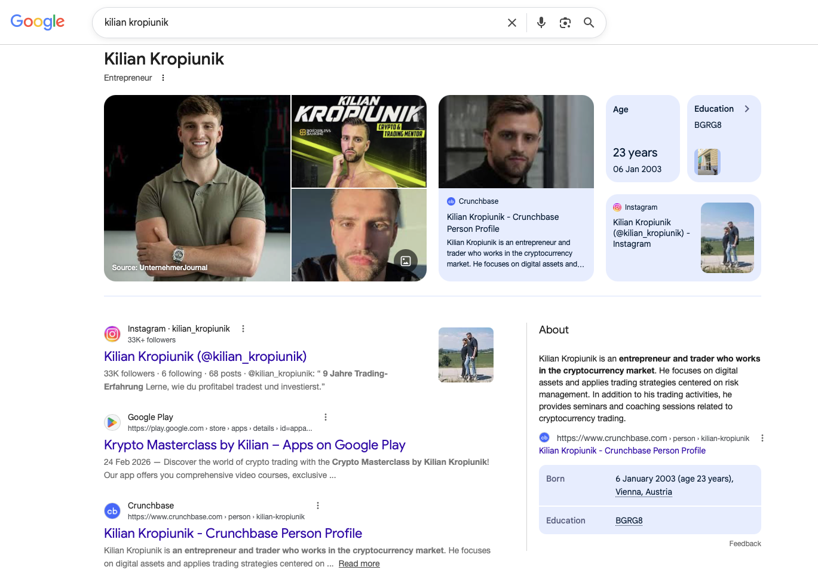The image size is (818, 582).
Task: Click Vienna, Austria birthplace link
Action: tap(644, 492)
